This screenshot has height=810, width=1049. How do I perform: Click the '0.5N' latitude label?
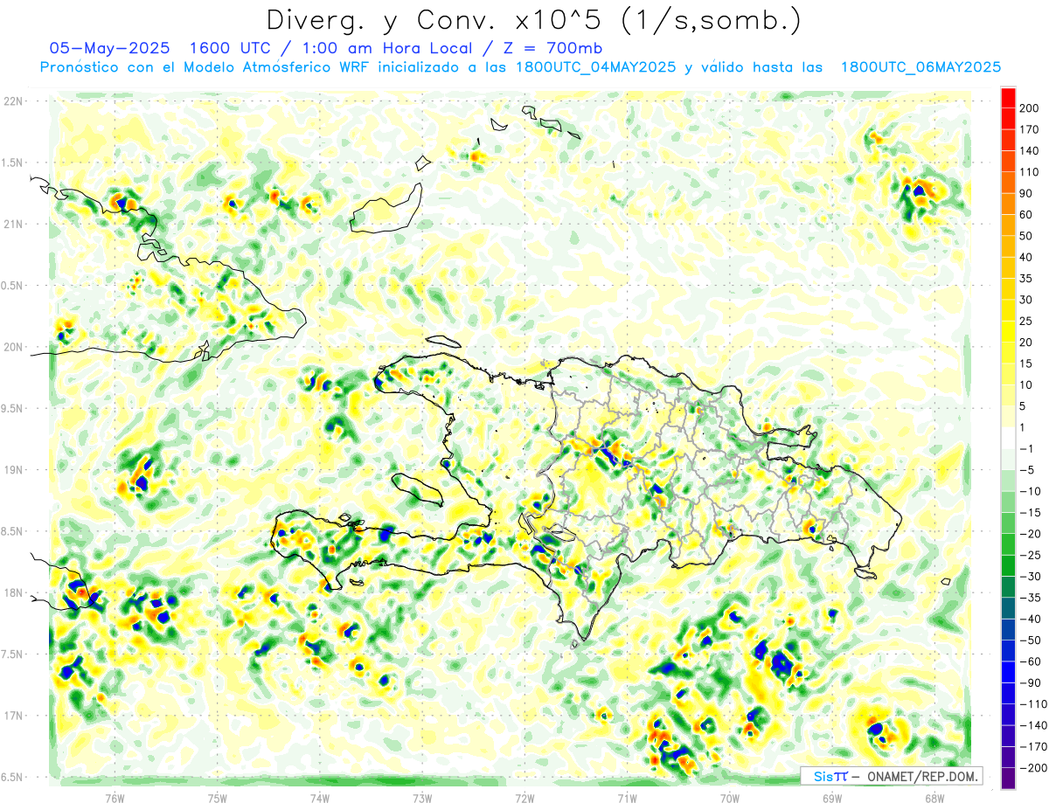[13, 286]
